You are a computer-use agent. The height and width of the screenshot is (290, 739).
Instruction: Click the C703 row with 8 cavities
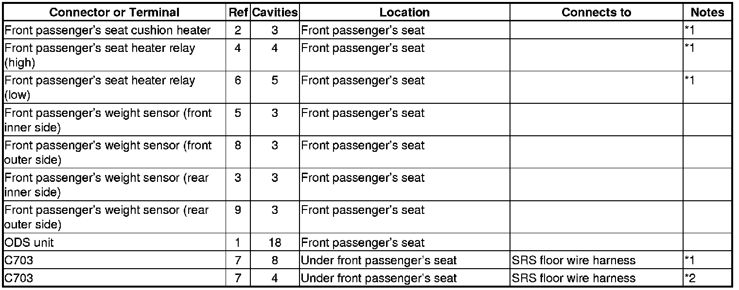[368, 260]
